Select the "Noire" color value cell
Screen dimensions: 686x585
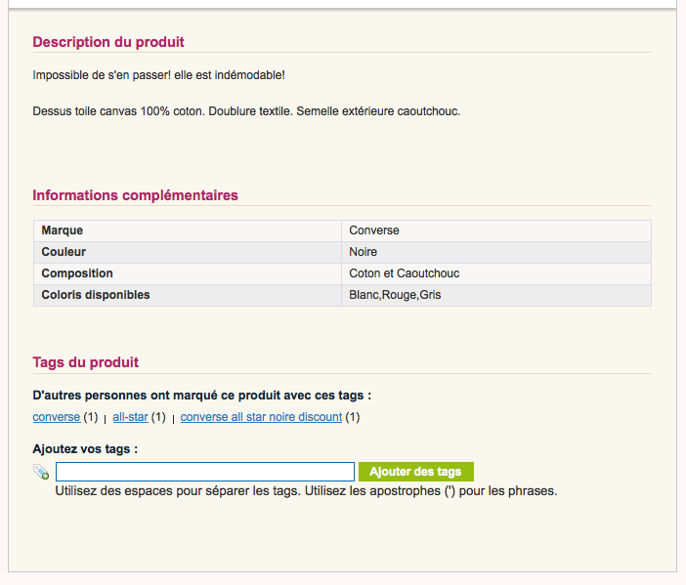[364, 252]
